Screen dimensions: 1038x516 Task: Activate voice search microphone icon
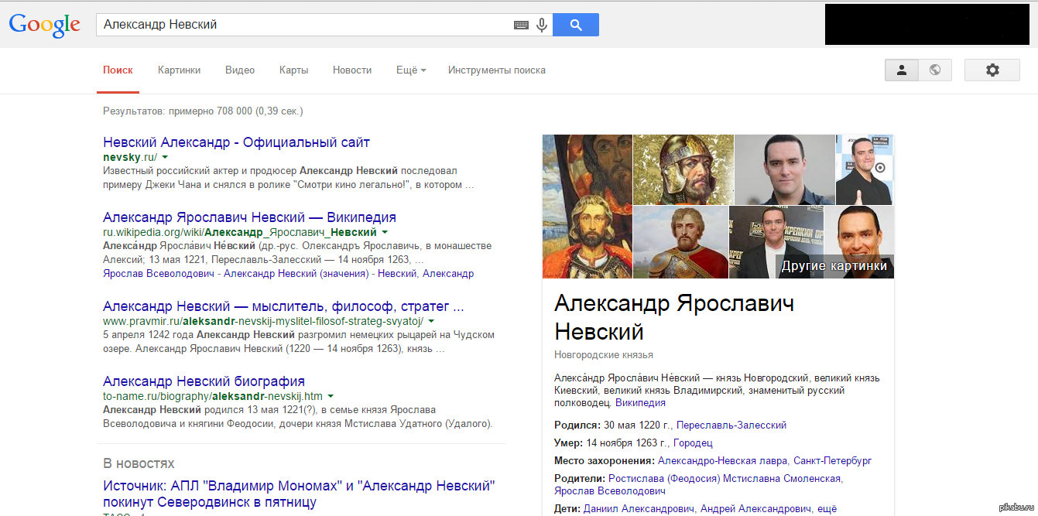coord(542,25)
